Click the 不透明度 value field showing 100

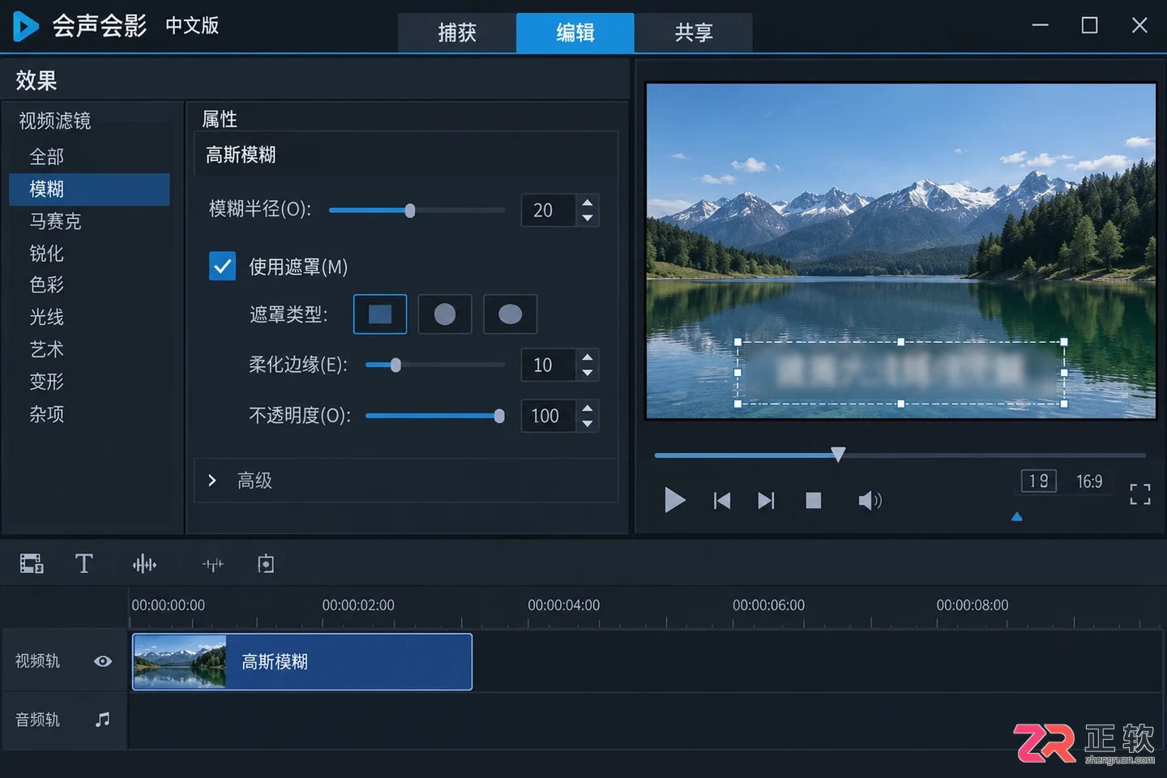(x=549, y=416)
